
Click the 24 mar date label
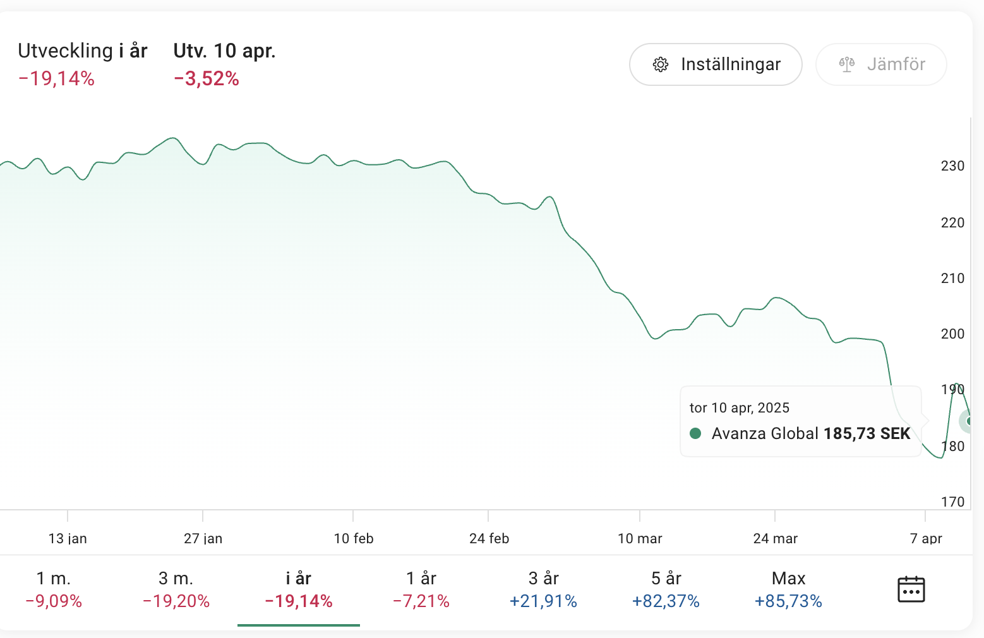[x=776, y=539]
